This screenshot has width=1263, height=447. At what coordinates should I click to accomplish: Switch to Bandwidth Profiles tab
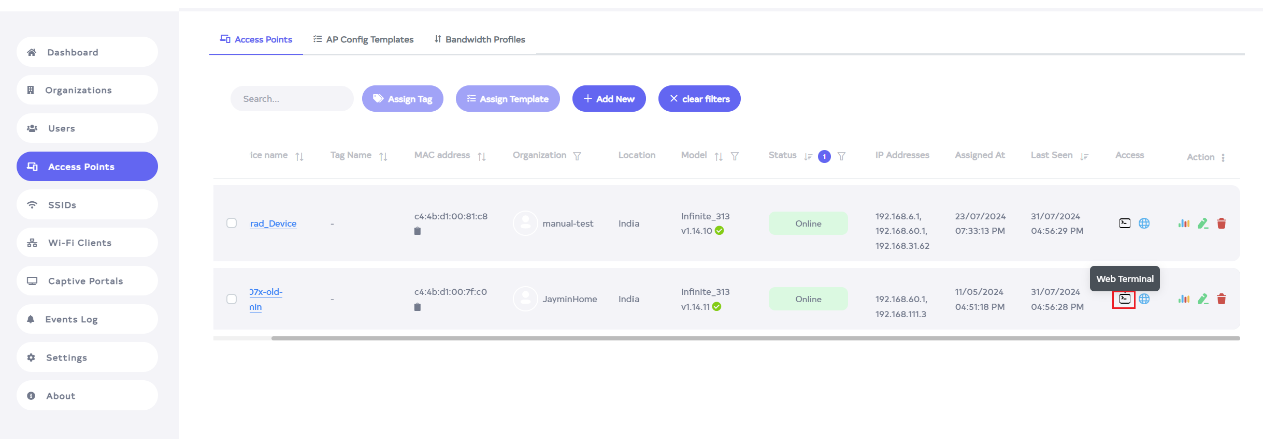(480, 39)
